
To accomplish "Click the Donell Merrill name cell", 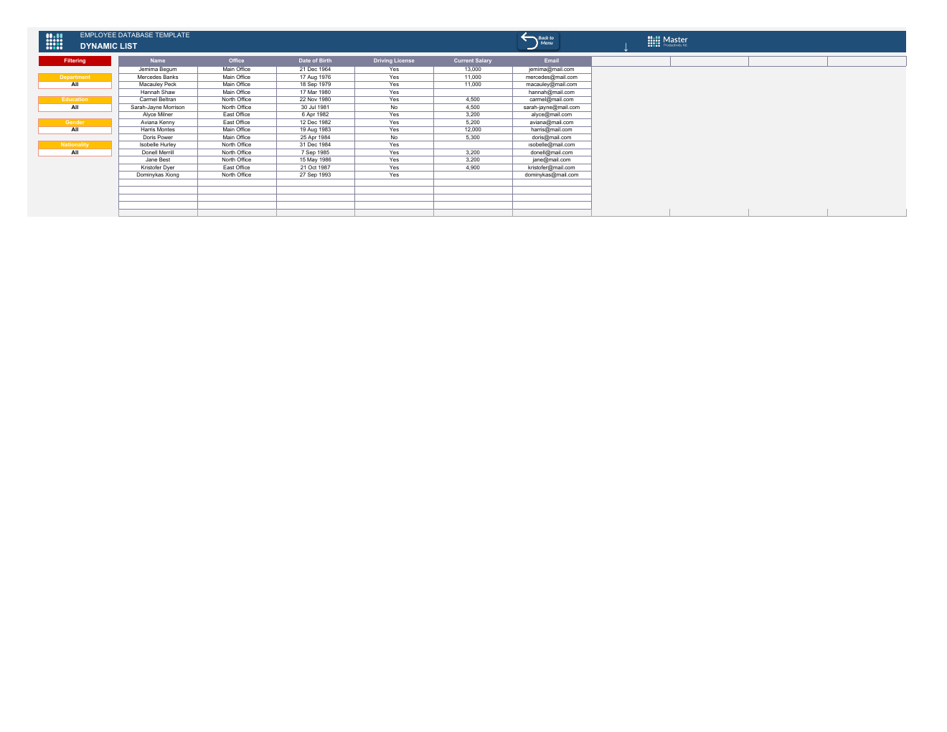I will 158,152.
